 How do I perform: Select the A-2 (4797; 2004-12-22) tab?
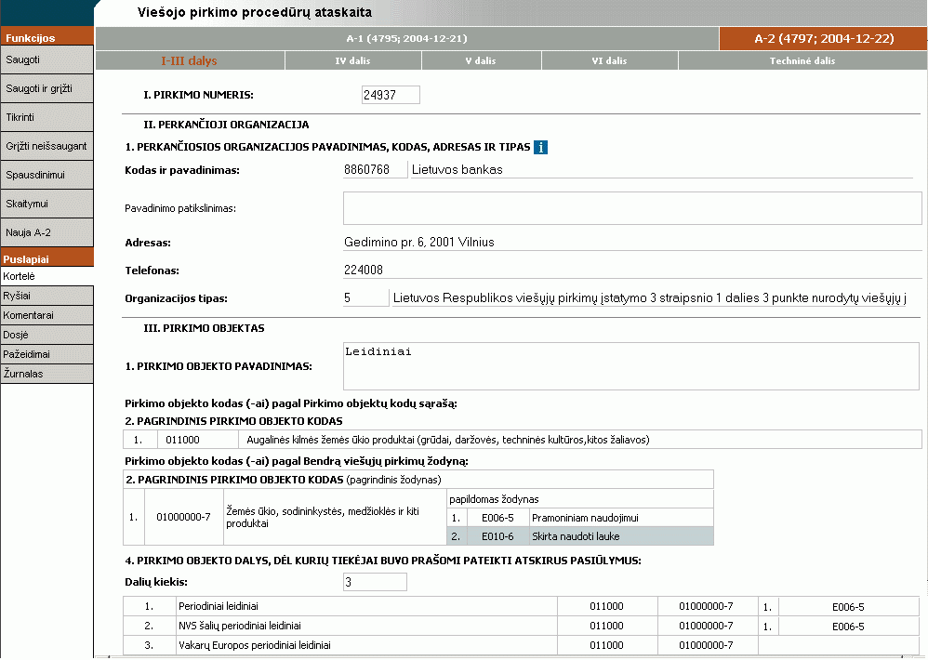coord(824,38)
